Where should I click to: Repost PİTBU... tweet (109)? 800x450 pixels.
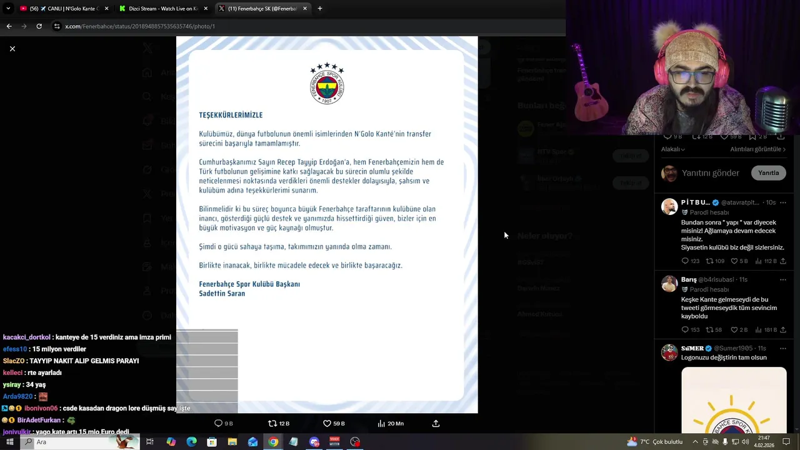click(x=715, y=261)
